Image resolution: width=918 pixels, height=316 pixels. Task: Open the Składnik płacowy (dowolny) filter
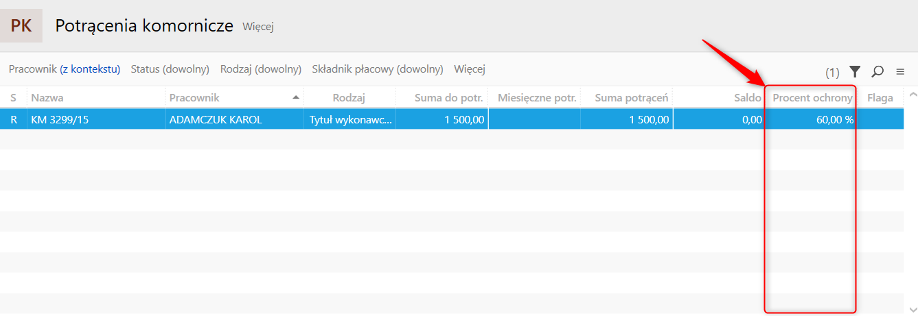pos(378,69)
